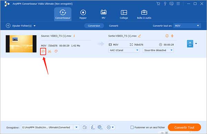Viewport: 207px width, 134px height.
Task: Toggle the hardware acceleration lightning icon
Action: (x=92, y=127)
